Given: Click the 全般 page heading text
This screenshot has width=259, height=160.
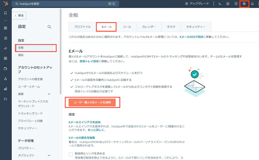Looking at the screenshot, I should [x=73, y=15].
